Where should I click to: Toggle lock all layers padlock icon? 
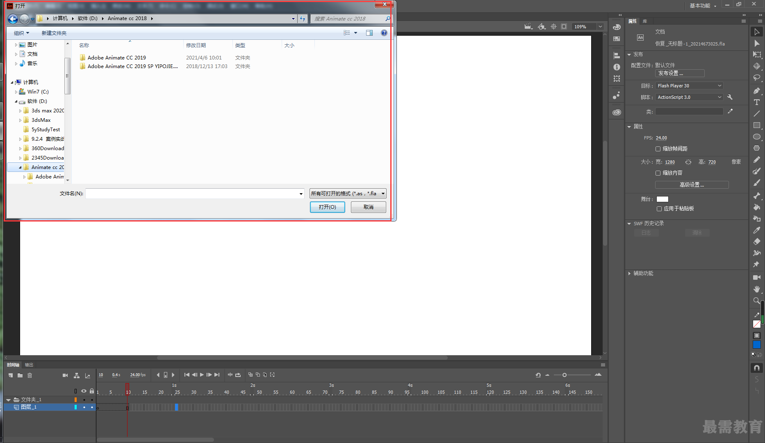coord(92,391)
